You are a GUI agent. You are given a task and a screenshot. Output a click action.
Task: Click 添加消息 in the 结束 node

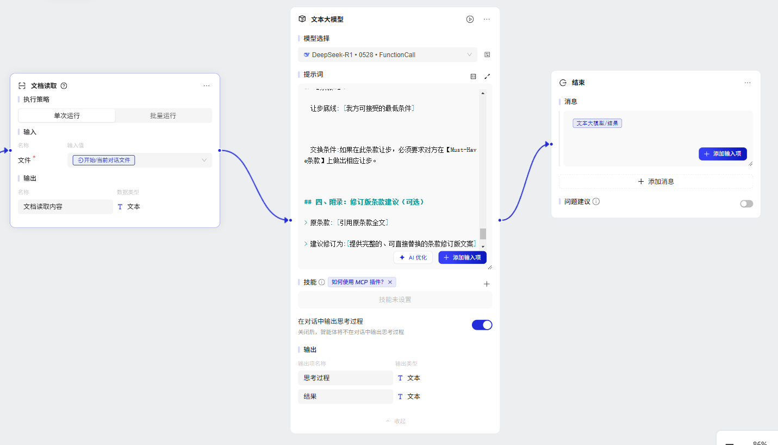point(656,182)
